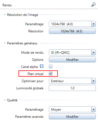Viewport: 98px width, 129px height.
Task: Click the arrow of the Optimiser pour combo box
Action: pos(93,81)
